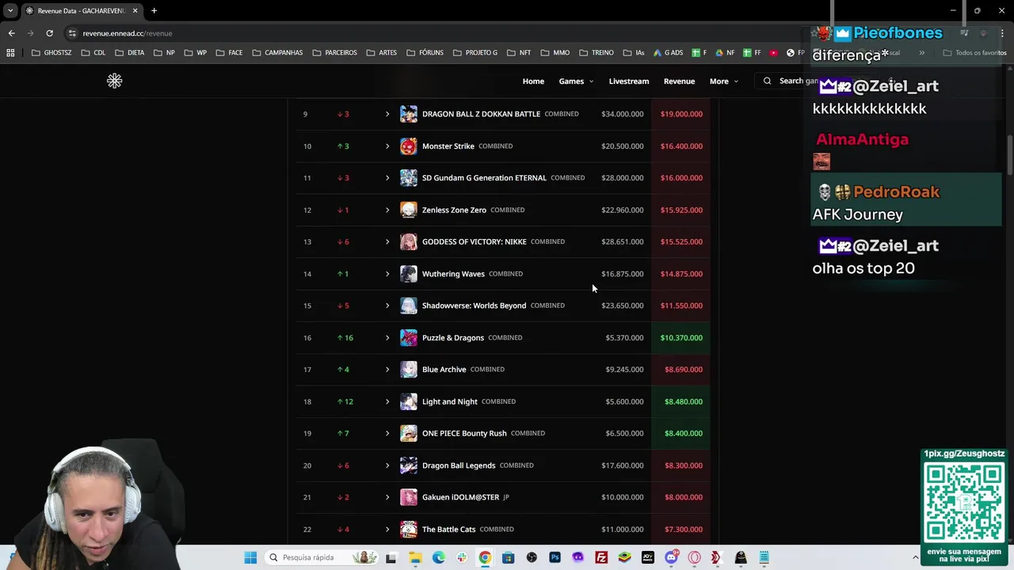
Task: Click The Battle Cats game icon
Action: coord(408,529)
